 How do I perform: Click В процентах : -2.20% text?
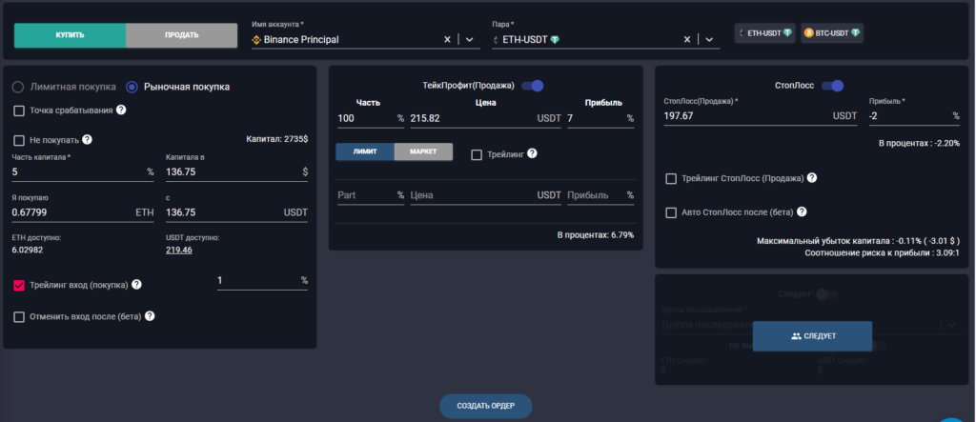pos(919,143)
